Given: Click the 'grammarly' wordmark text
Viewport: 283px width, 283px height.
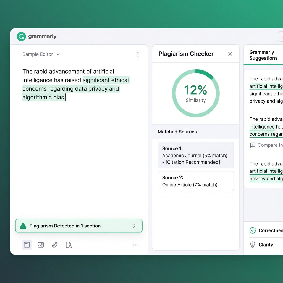Looking at the screenshot, I should pos(42,36).
